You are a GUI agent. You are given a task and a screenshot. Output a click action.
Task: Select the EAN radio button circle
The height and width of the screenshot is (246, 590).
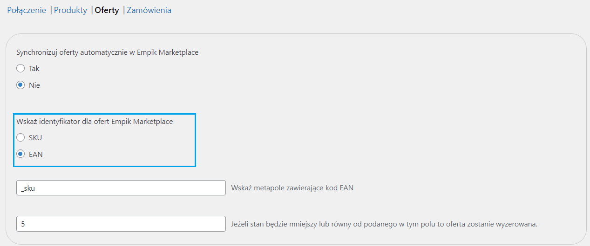tap(20, 155)
